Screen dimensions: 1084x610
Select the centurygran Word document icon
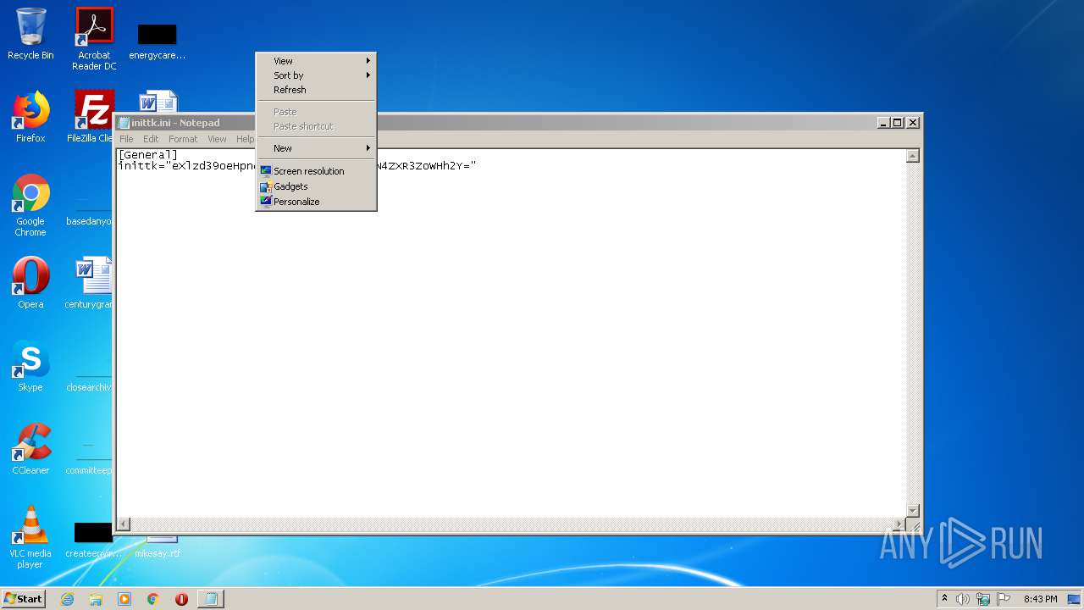point(90,283)
